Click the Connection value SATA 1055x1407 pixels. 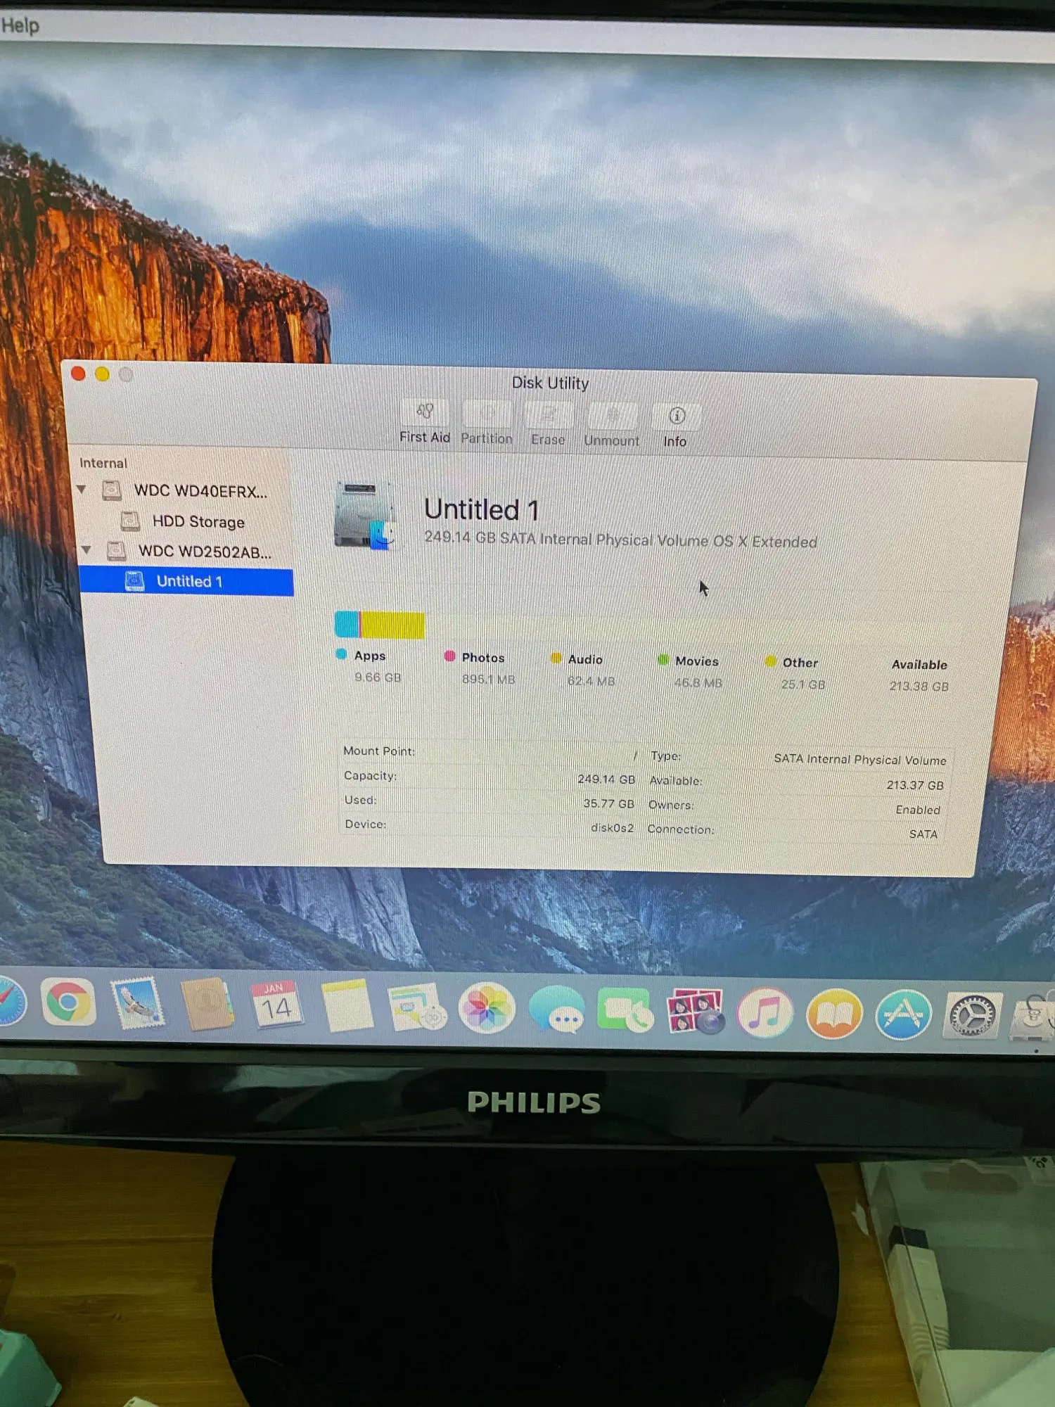tap(923, 834)
